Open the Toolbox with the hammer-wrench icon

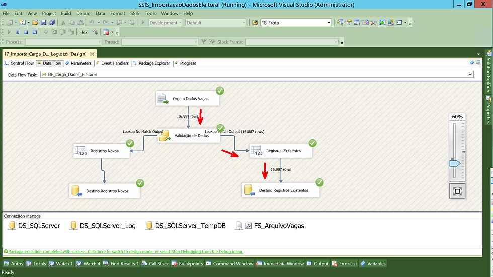[373, 23]
